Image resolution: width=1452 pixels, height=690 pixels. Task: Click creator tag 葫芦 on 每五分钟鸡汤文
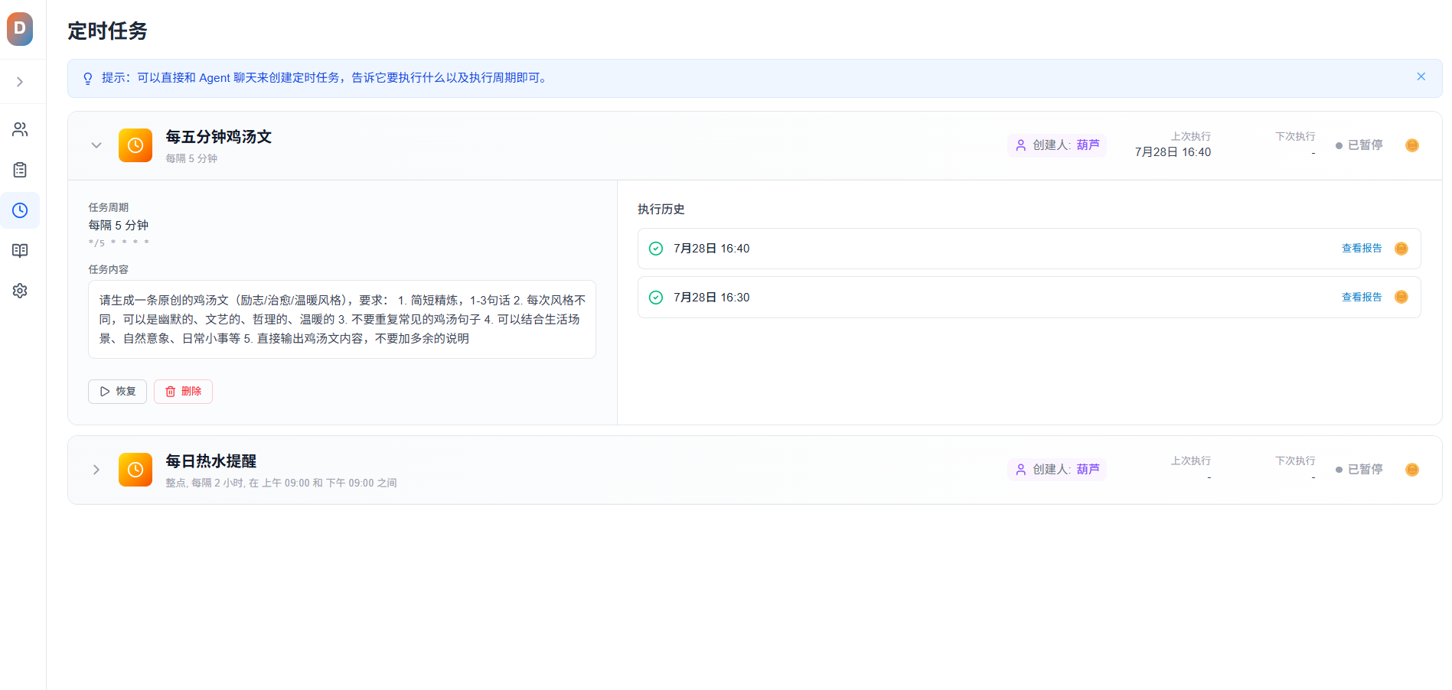tap(1057, 145)
